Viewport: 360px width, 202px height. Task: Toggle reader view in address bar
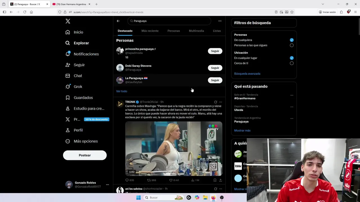276,12
